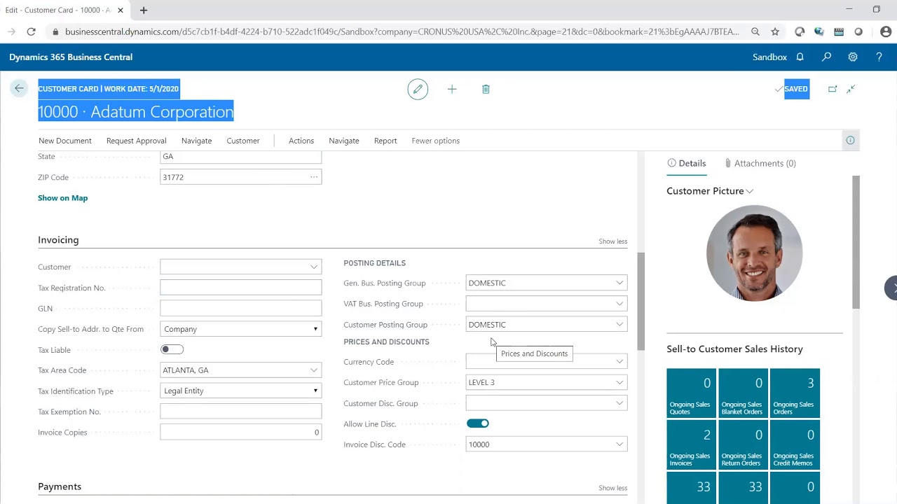The width and height of the screenshot is (897, 504).
Task: Open the Report menu
Action: pos(385,141)
